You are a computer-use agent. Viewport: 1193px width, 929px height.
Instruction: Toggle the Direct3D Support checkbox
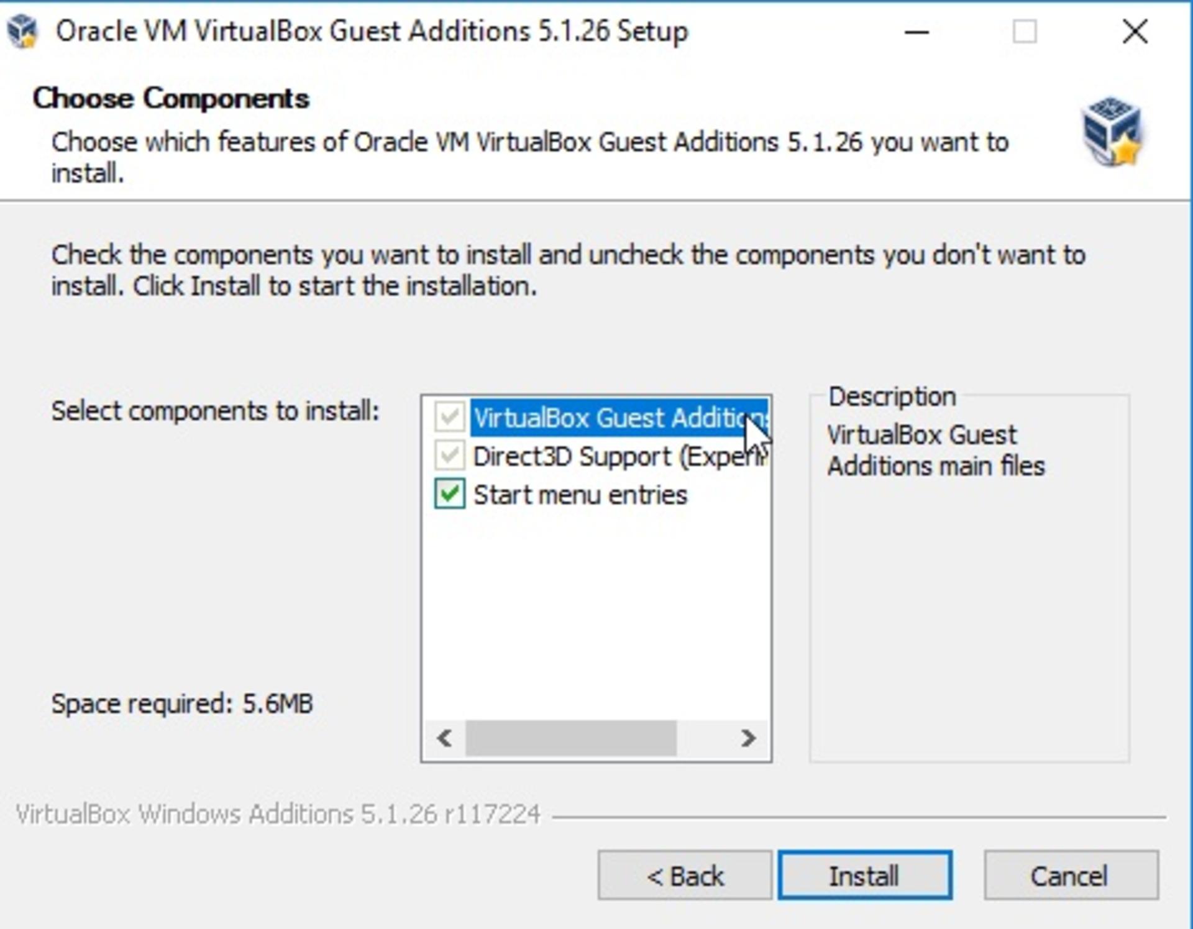click(449, 455)
